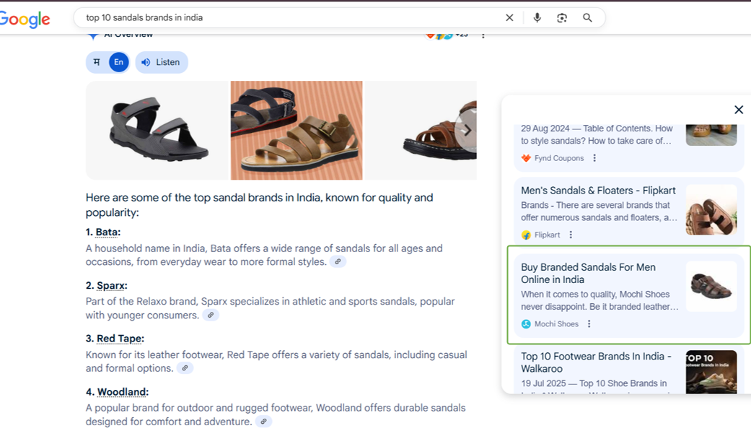This screenshot has height=431, width=751.
Task: Start voice search with microphone icon
Action: click(x=537, y=18)
